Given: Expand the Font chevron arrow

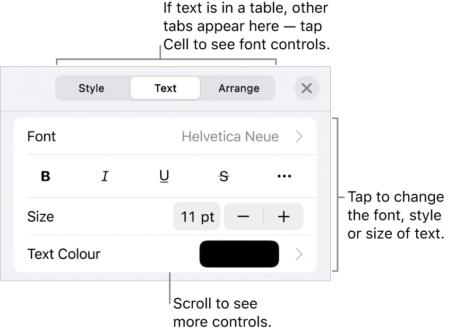Looking at the screenshot, I should (299, 137).
